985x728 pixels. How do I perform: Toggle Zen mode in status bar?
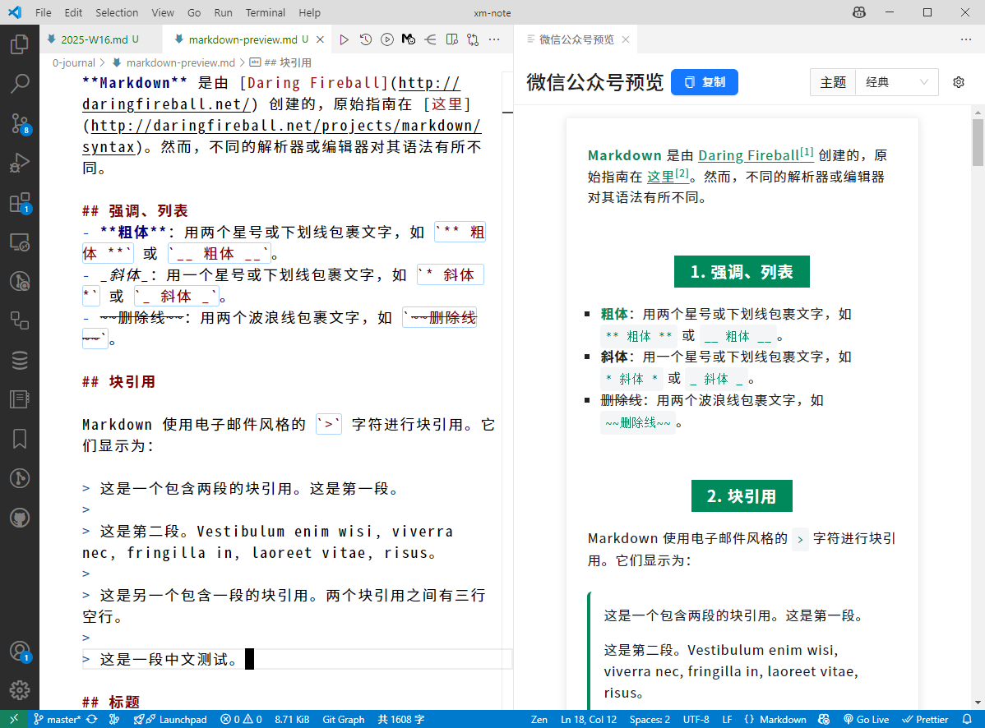point(539,719)
